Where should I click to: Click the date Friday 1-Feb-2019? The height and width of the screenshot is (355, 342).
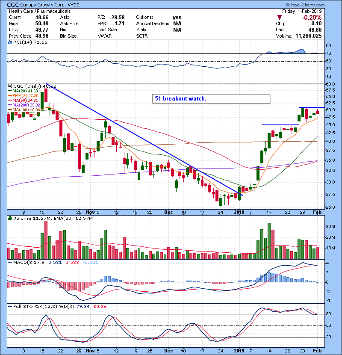302,11
